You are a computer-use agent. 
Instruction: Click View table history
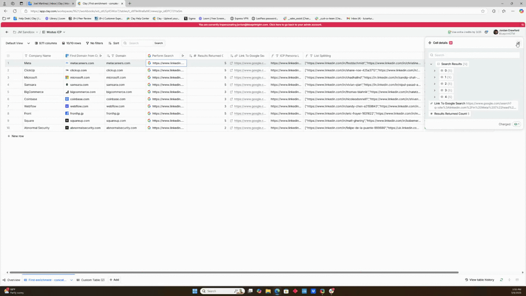click(479, 280)
